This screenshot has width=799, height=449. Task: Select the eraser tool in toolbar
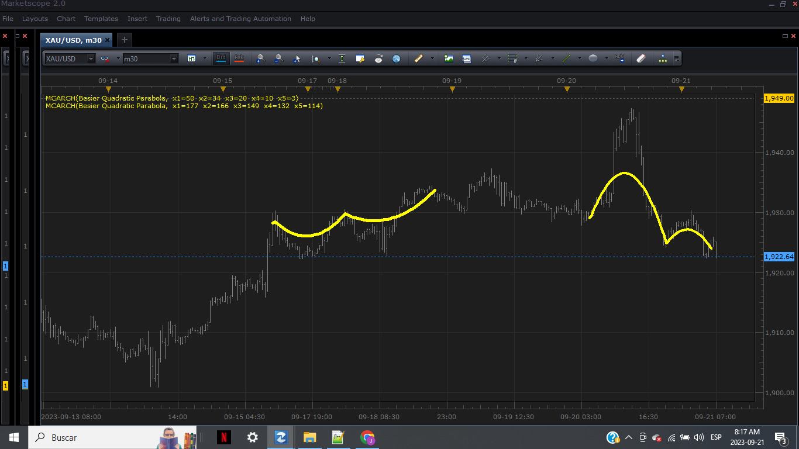(x=640, y=58)
